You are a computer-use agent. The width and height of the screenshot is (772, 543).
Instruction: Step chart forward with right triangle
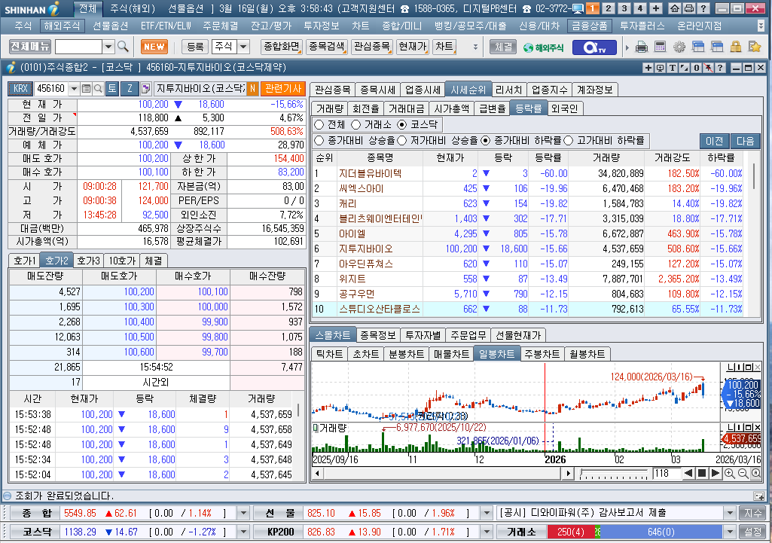point(716,474)
